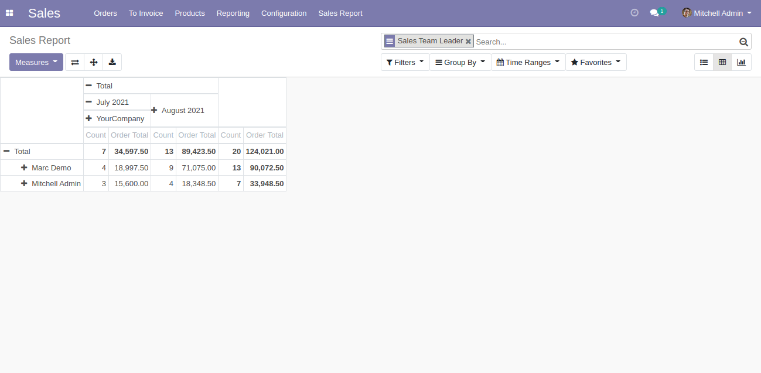Open the Filters dropdown
761x373 pixels.
405,62
